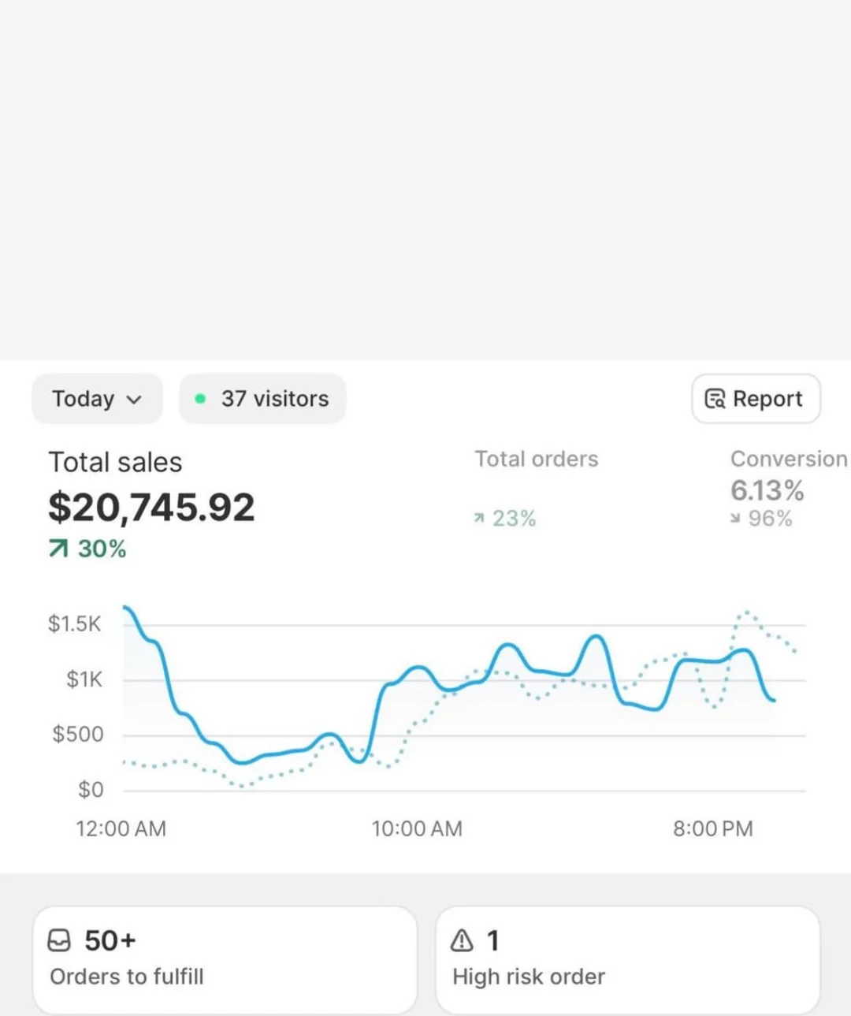Click the Report magnifier document icon
This screenshot has height=1016, width=851.
[x=715, y=399]
